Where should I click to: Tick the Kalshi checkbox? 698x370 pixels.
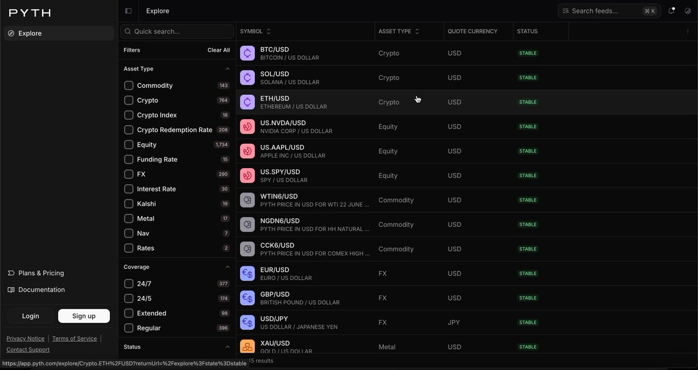pos(129,204)
